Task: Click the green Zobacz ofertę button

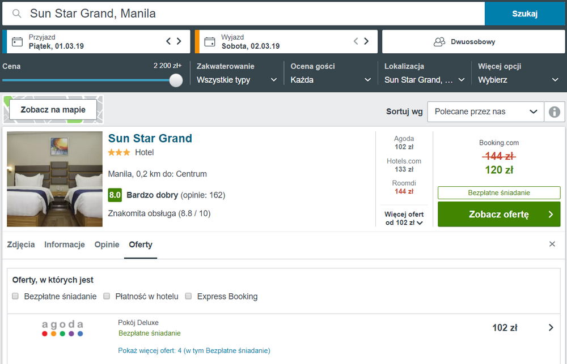Action: pos(499,214)
